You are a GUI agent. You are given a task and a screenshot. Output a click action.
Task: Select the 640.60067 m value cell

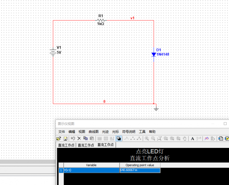click(x=140, y=170)
